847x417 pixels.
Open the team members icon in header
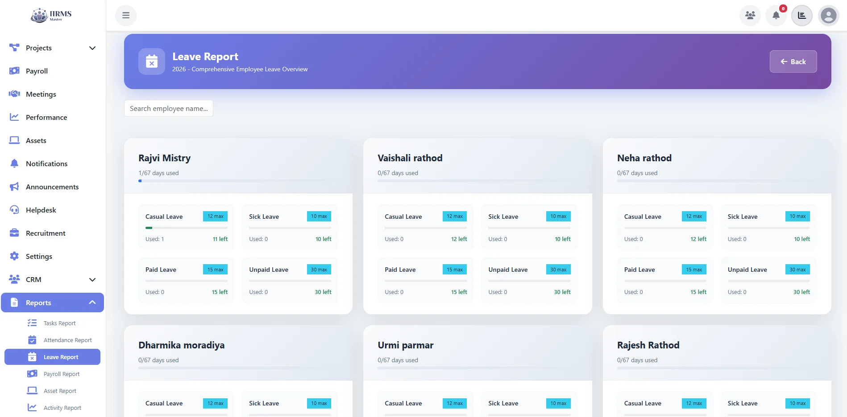pos(750,16)
